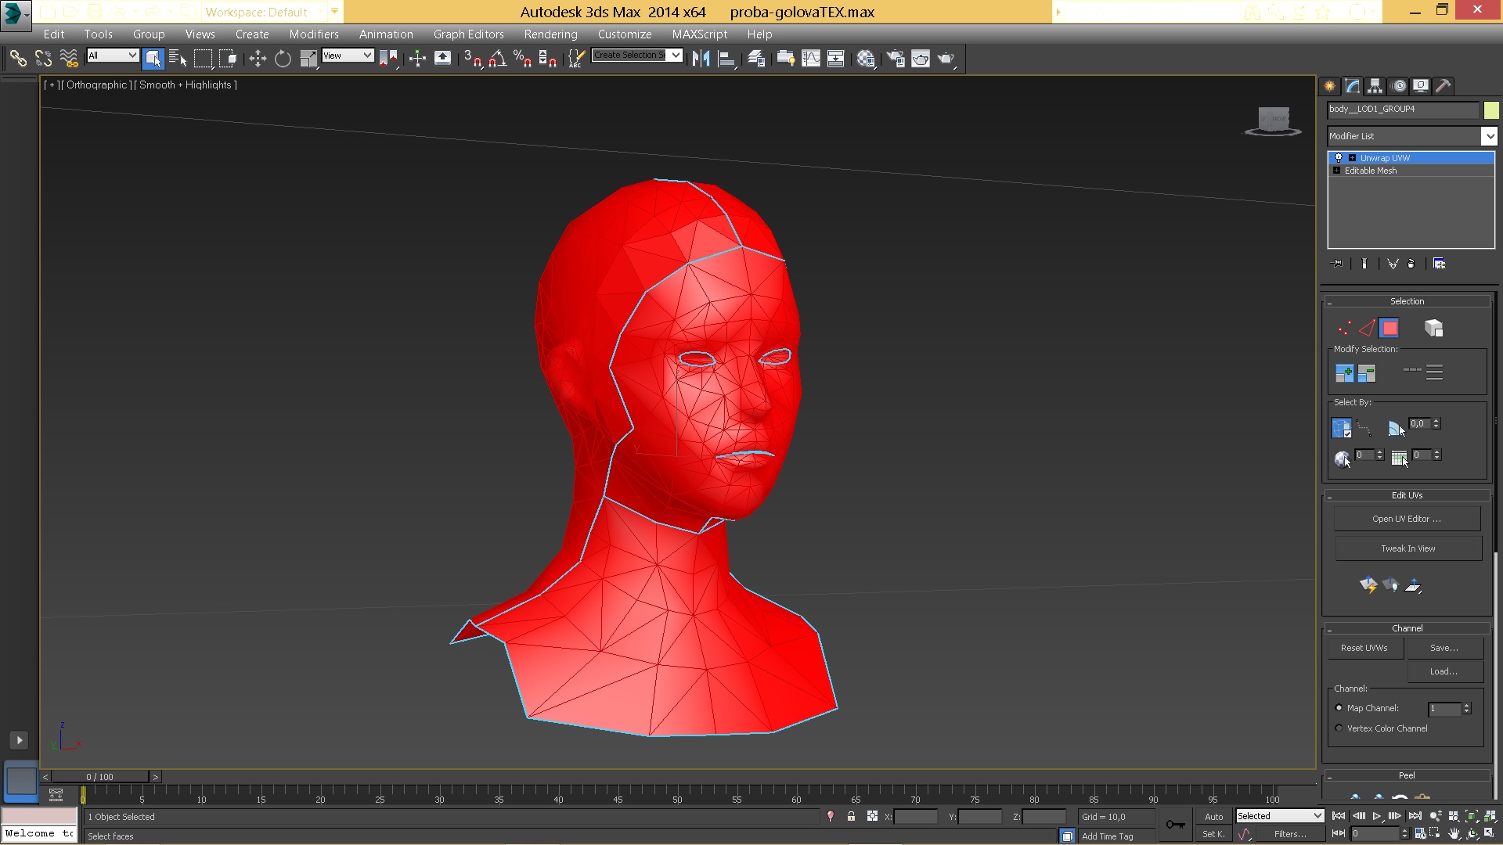The height and width of the screenshot is (845, 1503).
Task: Open the selection filter All dropdown
Action: (113, 56)
